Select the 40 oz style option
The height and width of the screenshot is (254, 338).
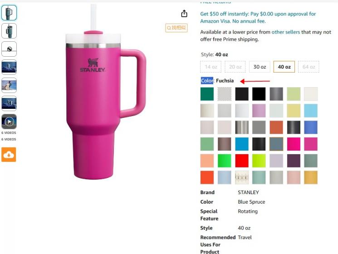[284, 67]
